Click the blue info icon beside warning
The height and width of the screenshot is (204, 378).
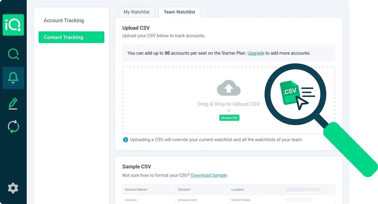click(125, 139)
